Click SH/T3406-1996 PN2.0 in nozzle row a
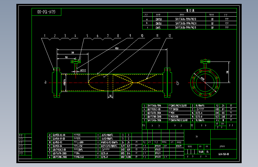Viewport: 258px width, 167px height. click(186, 19)
